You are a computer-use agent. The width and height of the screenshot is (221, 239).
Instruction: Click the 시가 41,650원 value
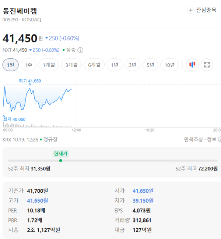(x=143, y=191)
